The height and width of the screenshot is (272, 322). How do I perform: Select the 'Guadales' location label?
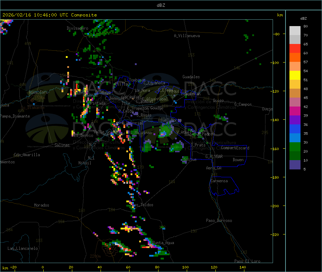(191, 77)
